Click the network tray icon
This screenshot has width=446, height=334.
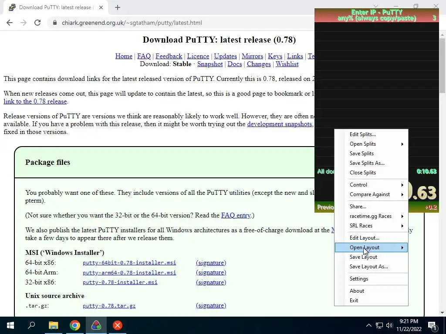379,325
